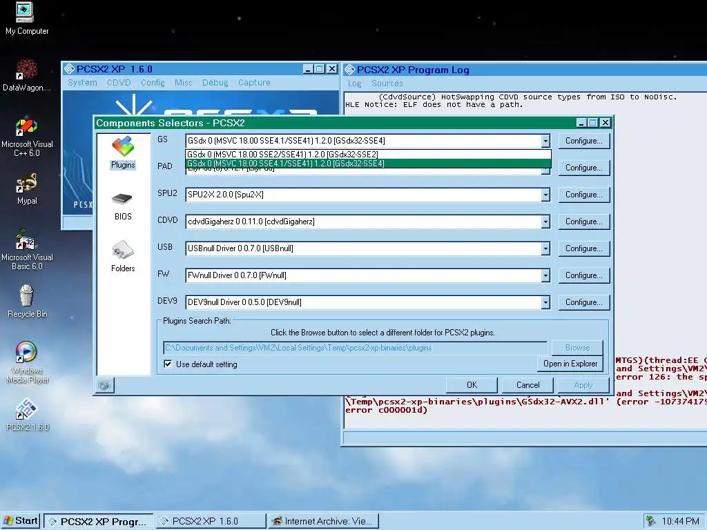Click Configure button for SPU2 plugin

coord(584,195)
